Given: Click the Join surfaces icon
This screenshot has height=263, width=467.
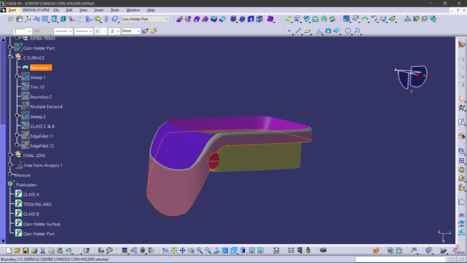Looking at the screenshot, I should point(346,19).
